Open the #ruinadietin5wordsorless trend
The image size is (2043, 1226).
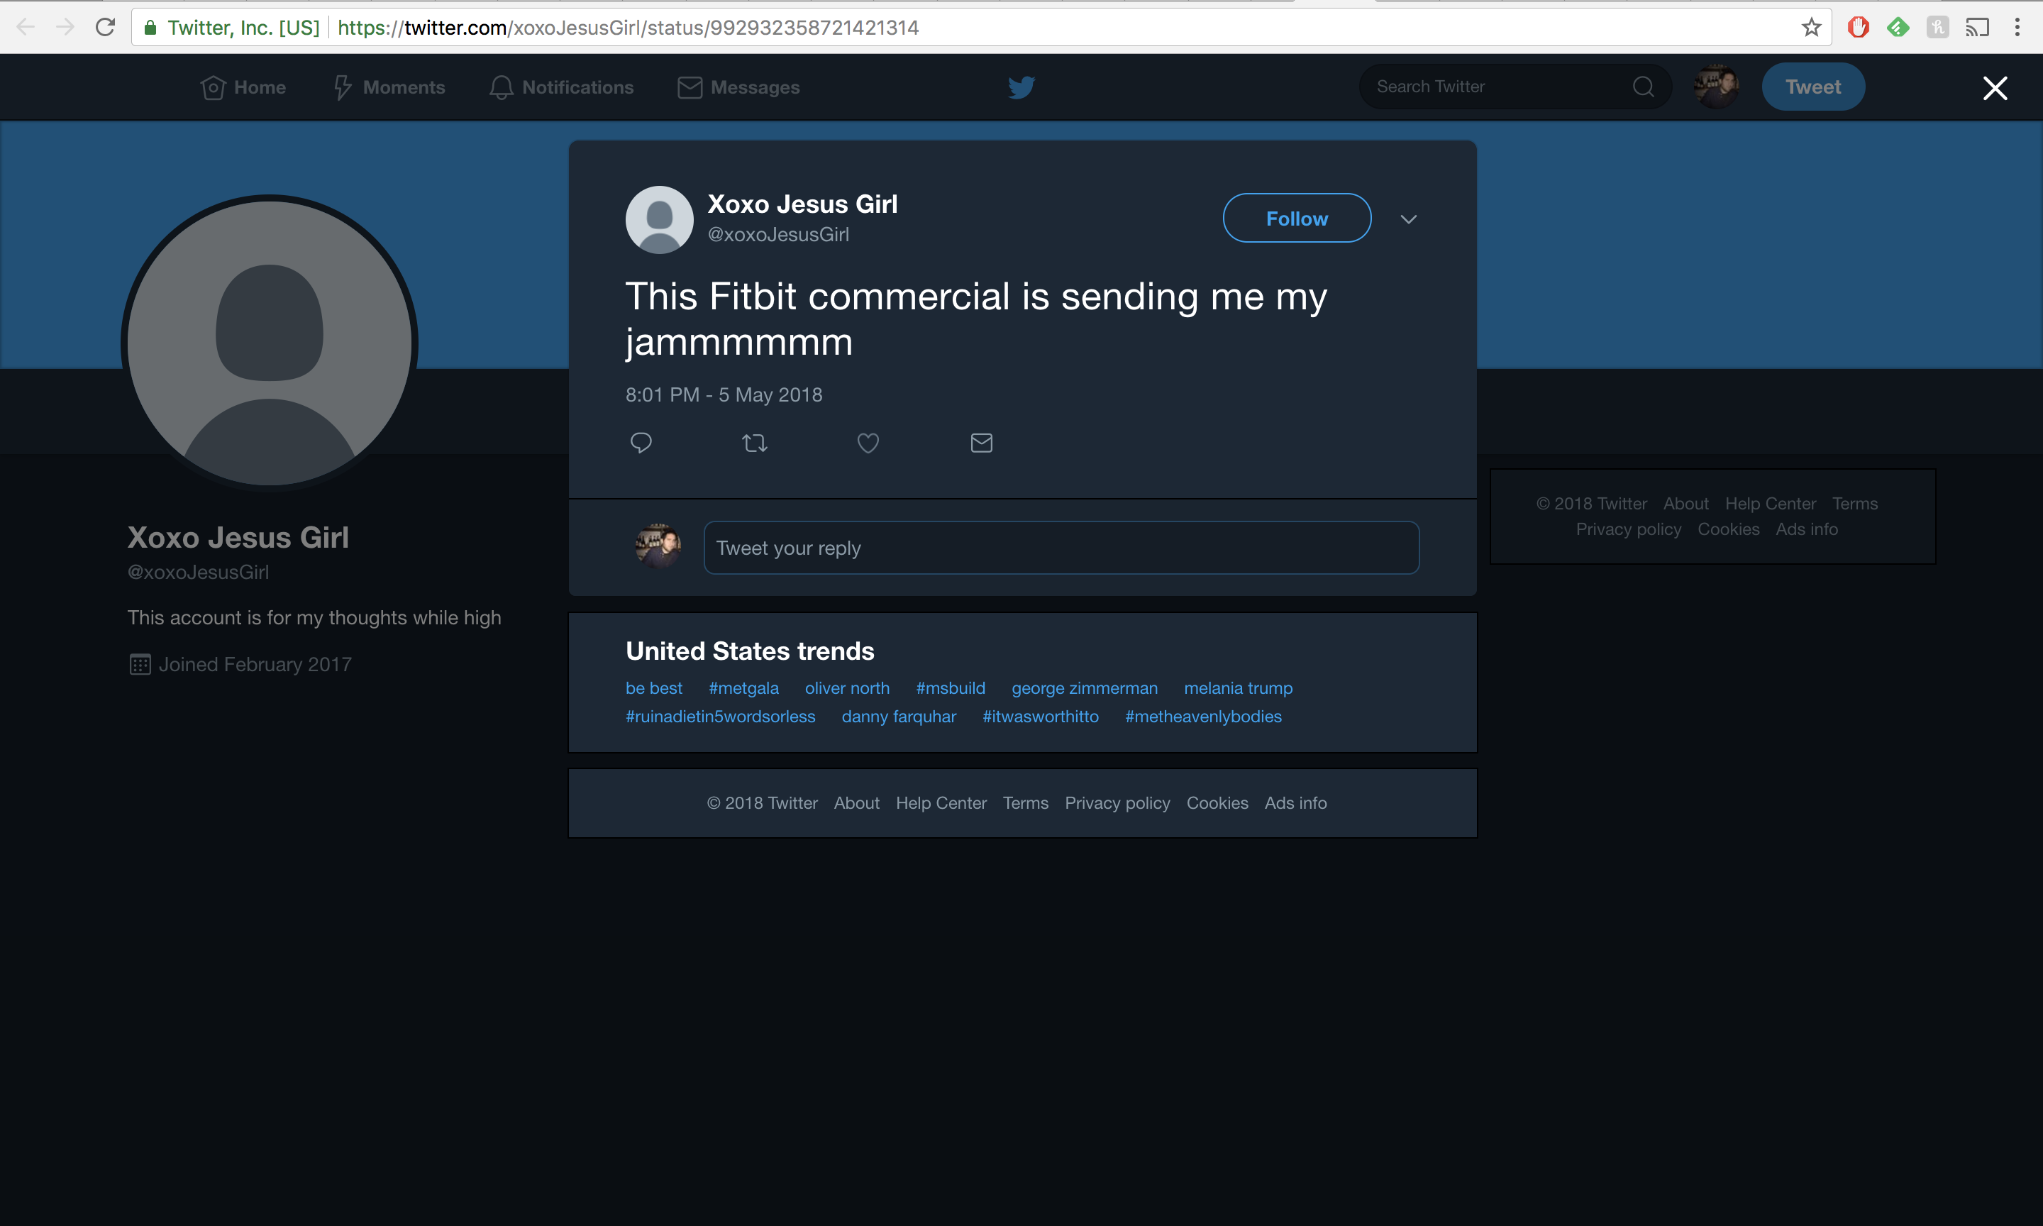click(x=720, y=717)
